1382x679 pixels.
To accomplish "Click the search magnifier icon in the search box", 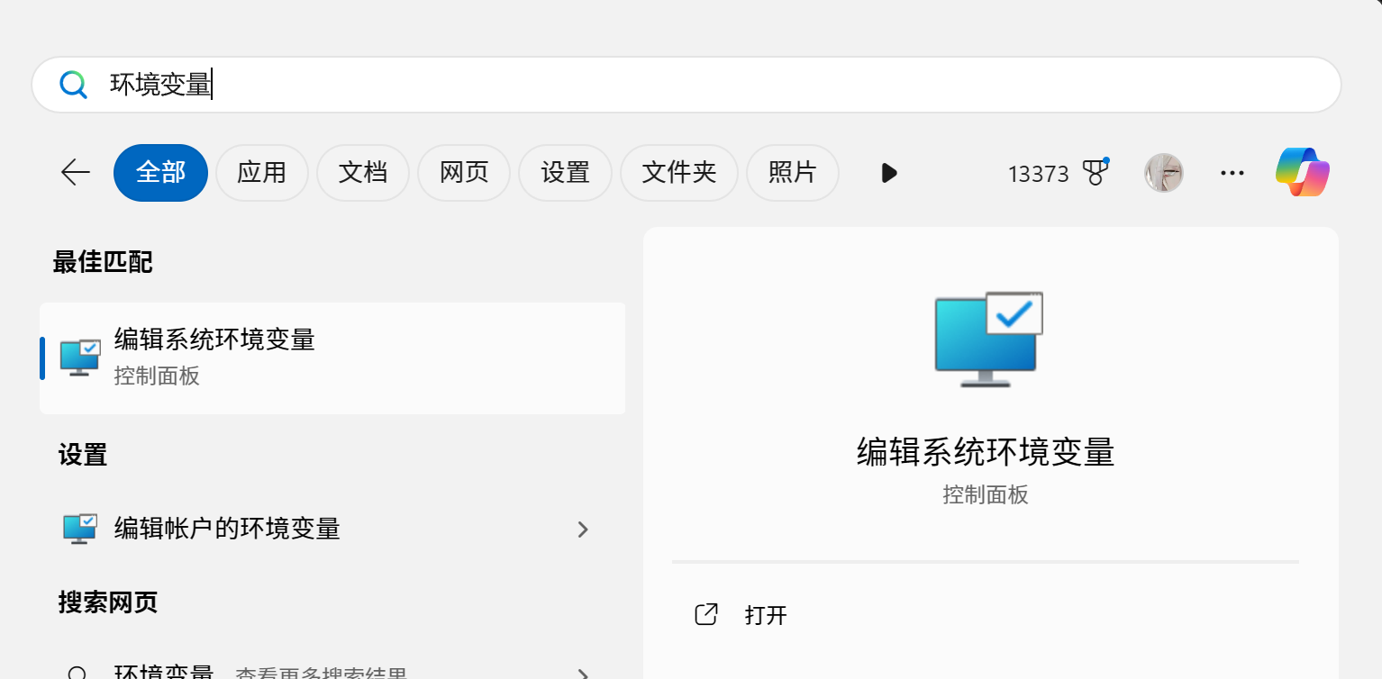I will click(73, 85).
